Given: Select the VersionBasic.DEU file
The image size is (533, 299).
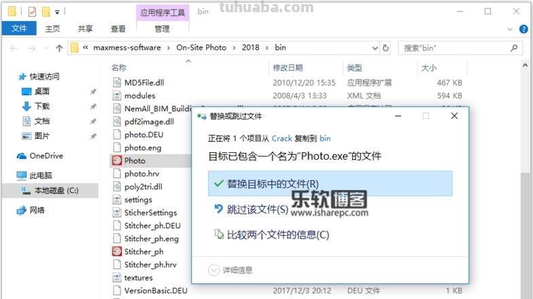Looking at the screenshot, I should tap(156, 291).
